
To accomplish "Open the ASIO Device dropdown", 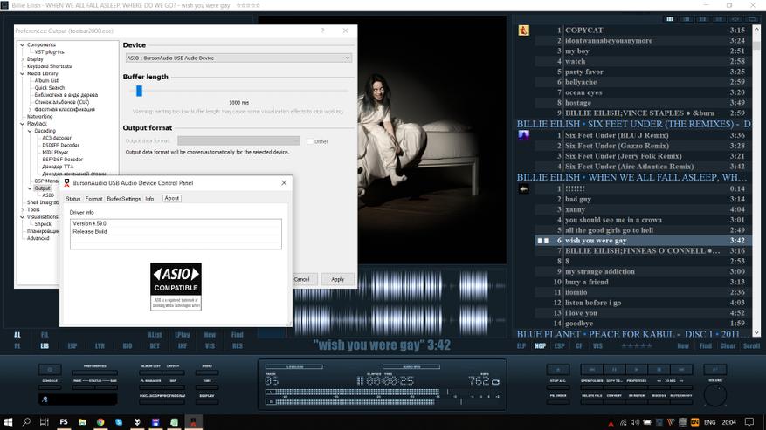I will click(238, 58).
